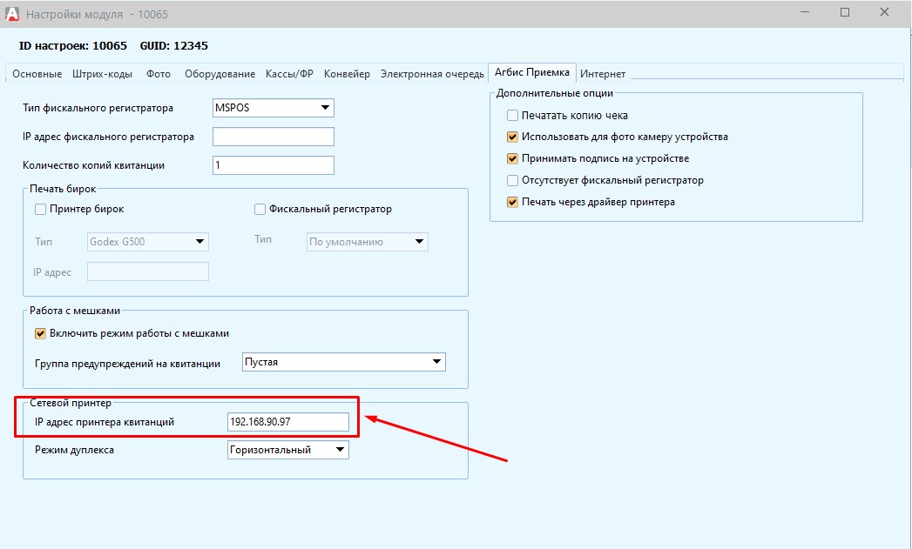The height and width of the screenshot is (549, 912).
Task: Switch to the Штрих-коды tab
Action: click(x=103, y=74)
